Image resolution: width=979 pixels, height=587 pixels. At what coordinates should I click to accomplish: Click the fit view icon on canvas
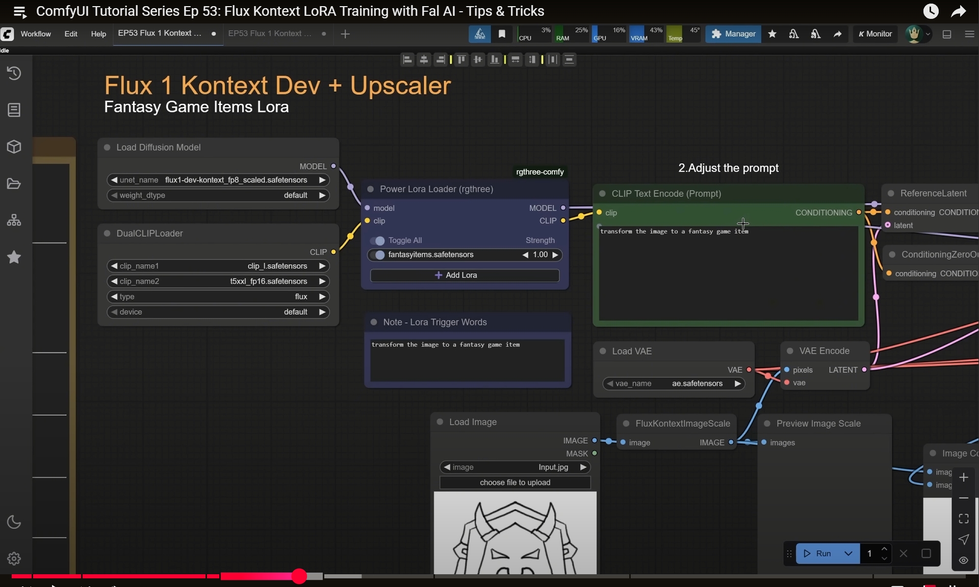(x=963, y=519)
